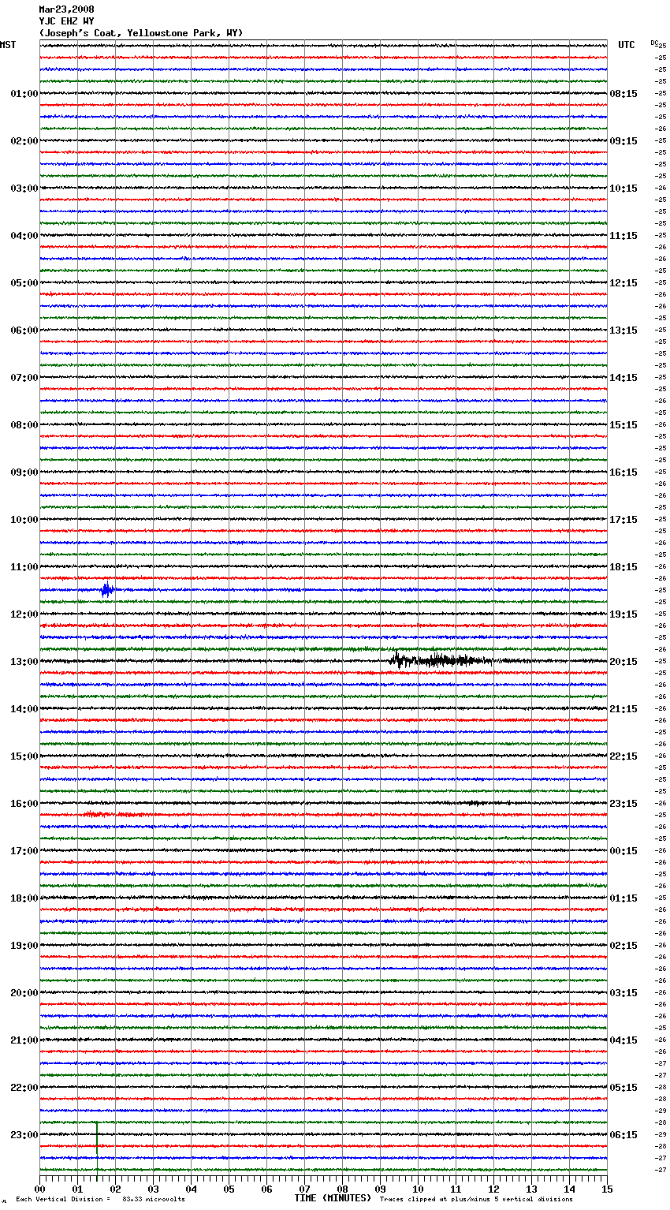Select the 22:00 MST time label
The image size is (670, 1210).
(24, 1088)
